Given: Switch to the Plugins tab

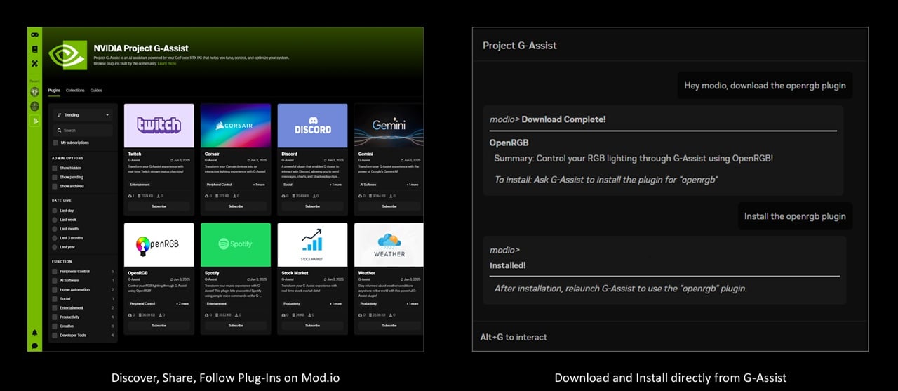Looking at the screenshot, I should click(54, 91).
